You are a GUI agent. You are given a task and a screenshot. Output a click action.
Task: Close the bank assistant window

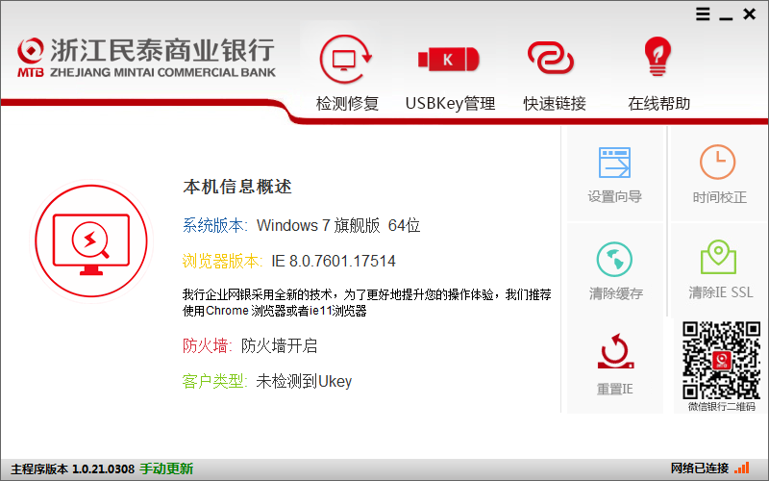pos(750,13)
